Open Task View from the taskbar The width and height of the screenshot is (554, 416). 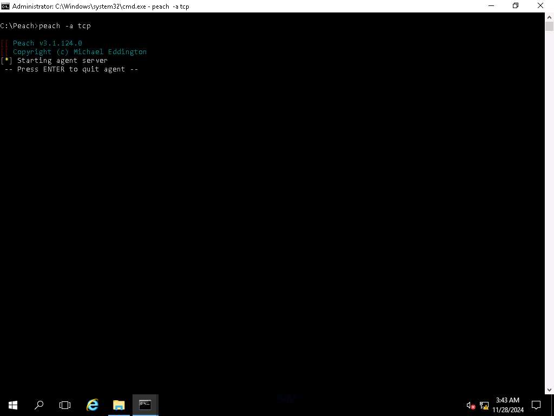click(65, 405)
